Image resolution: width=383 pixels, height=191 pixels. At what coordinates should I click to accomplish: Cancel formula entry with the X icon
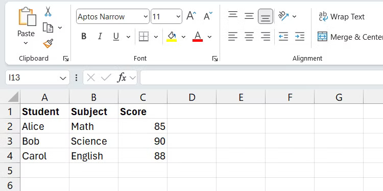(90, 78)
